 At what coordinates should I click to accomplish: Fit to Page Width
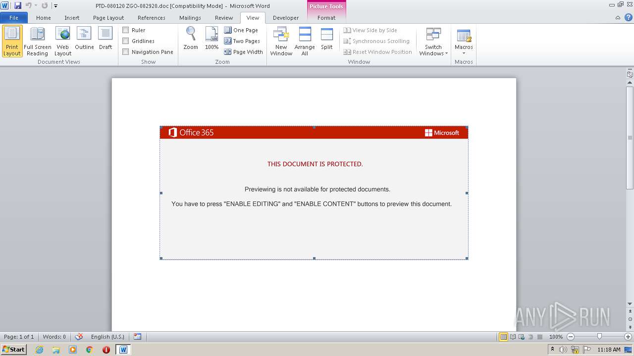point(243,52)
